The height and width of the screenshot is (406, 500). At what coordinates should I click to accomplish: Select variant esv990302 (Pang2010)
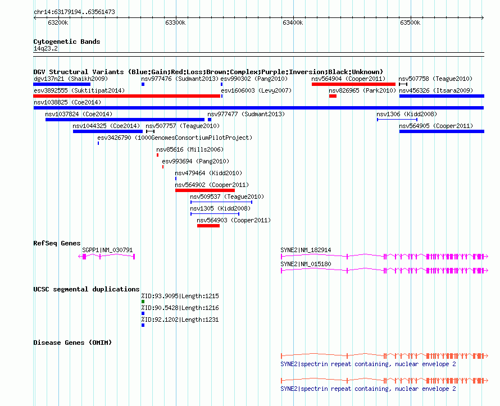[254, 79]
